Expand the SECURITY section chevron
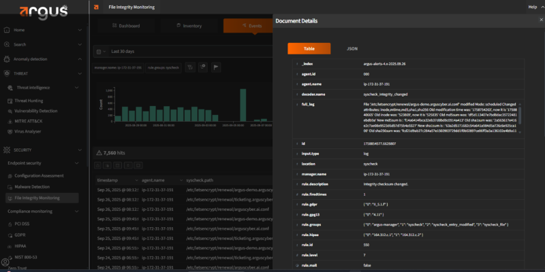 tap(79, 150)
